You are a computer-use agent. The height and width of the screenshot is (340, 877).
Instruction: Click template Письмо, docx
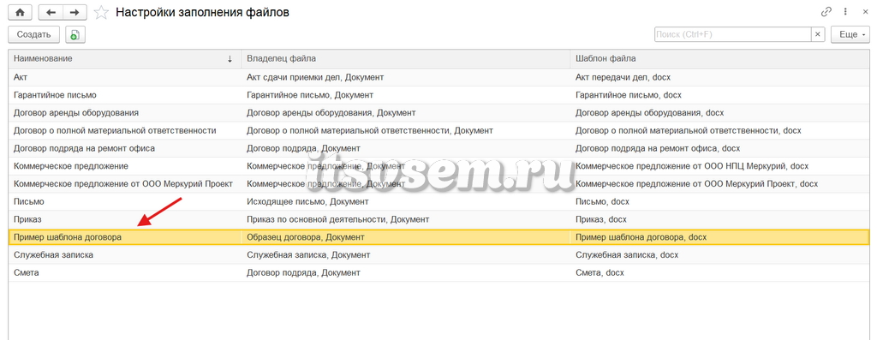(602, 201)
